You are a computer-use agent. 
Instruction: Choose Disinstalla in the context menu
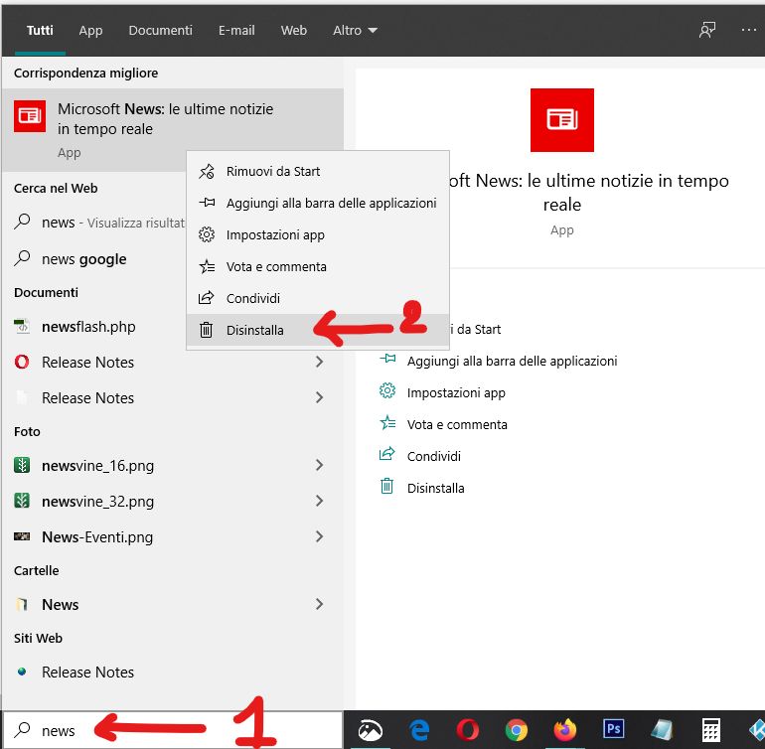point(318,331)
